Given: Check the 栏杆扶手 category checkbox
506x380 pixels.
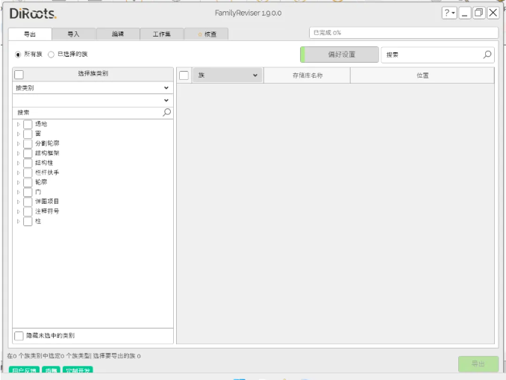Looking at the screenshot, I should click(x=28, y=172).
